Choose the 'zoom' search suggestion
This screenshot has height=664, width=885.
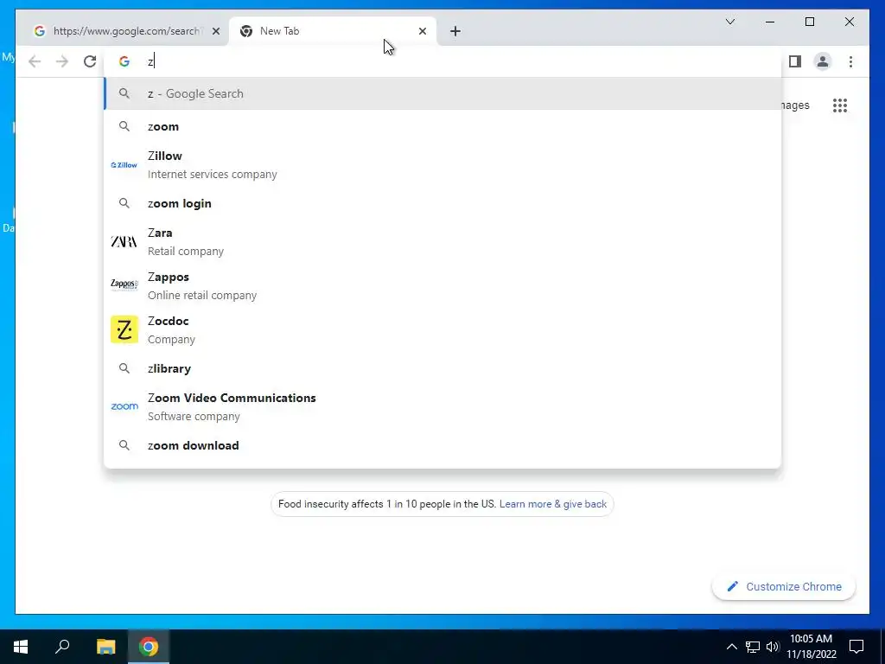pyautogui.click(x=442, y=126)
